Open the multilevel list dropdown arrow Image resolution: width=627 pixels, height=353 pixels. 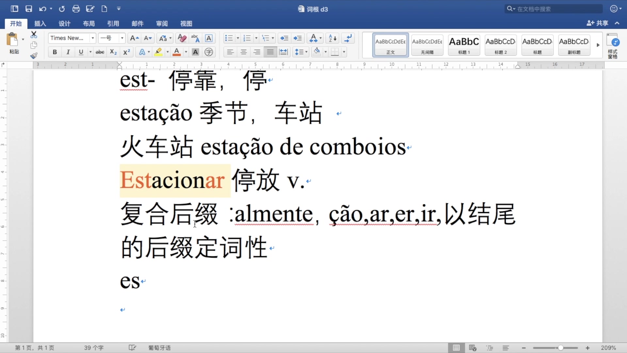[x=273, y=38]
